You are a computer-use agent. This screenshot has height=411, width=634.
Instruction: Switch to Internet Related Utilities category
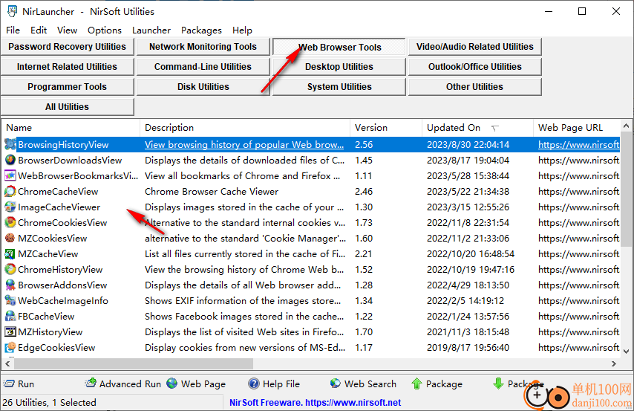point(67,67)
